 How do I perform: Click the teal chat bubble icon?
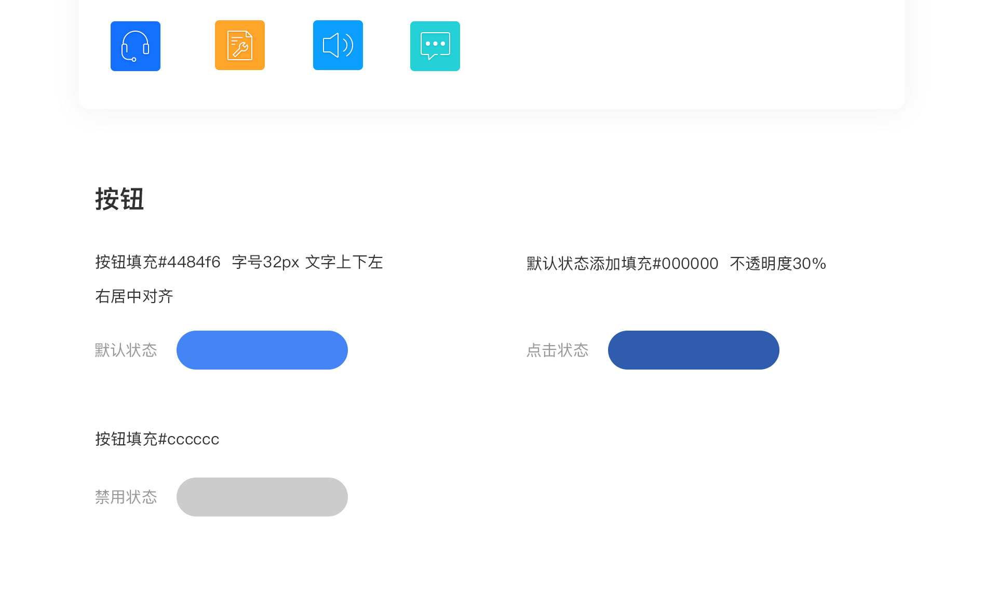(x=435, y=46)
